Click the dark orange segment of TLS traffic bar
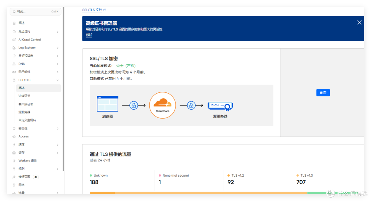371x201 pixels. click(102, 193)
